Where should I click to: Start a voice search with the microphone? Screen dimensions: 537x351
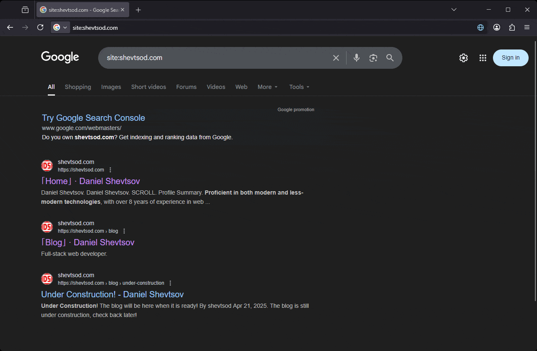(357, 58)
